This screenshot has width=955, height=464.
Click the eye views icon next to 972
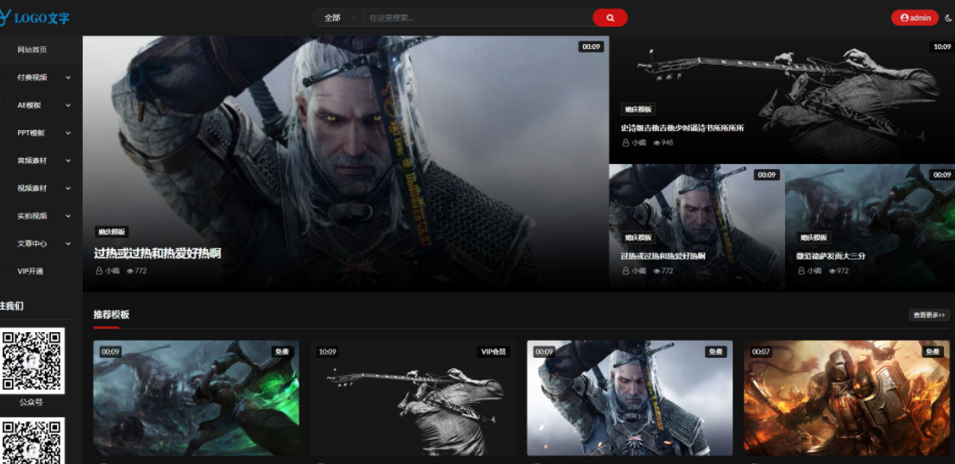(832, 271)
